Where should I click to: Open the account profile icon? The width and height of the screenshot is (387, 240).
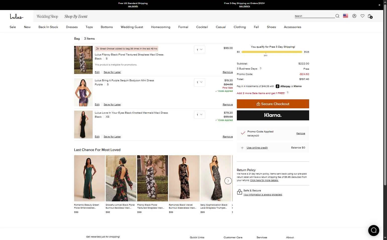354,16
